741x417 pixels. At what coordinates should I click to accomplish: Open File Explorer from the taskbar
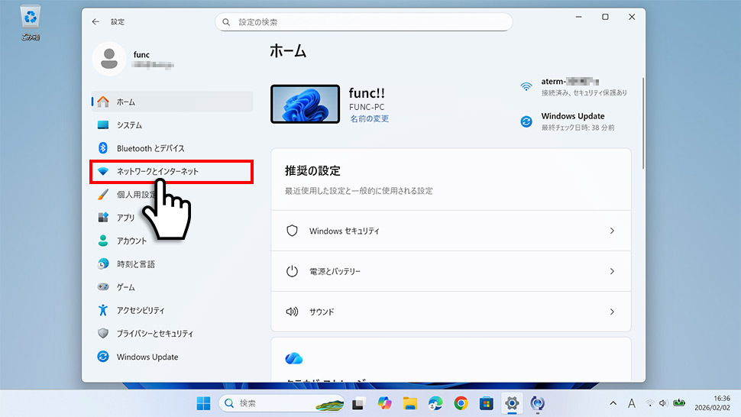click(409, 403)
